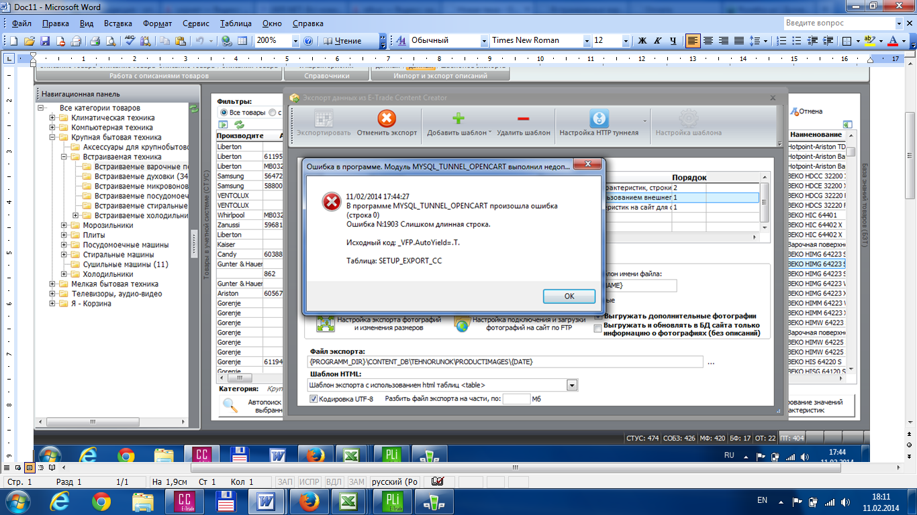The image size is (917, 515).
Task: Save the document with the floppy disk toolbar icon
Action: 45,41
